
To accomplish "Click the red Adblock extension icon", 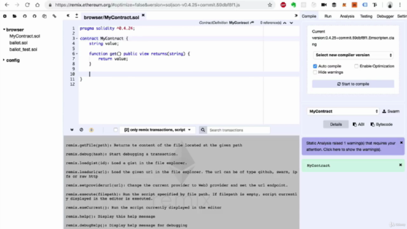I will pyautogui.click(x=283, y=5).
